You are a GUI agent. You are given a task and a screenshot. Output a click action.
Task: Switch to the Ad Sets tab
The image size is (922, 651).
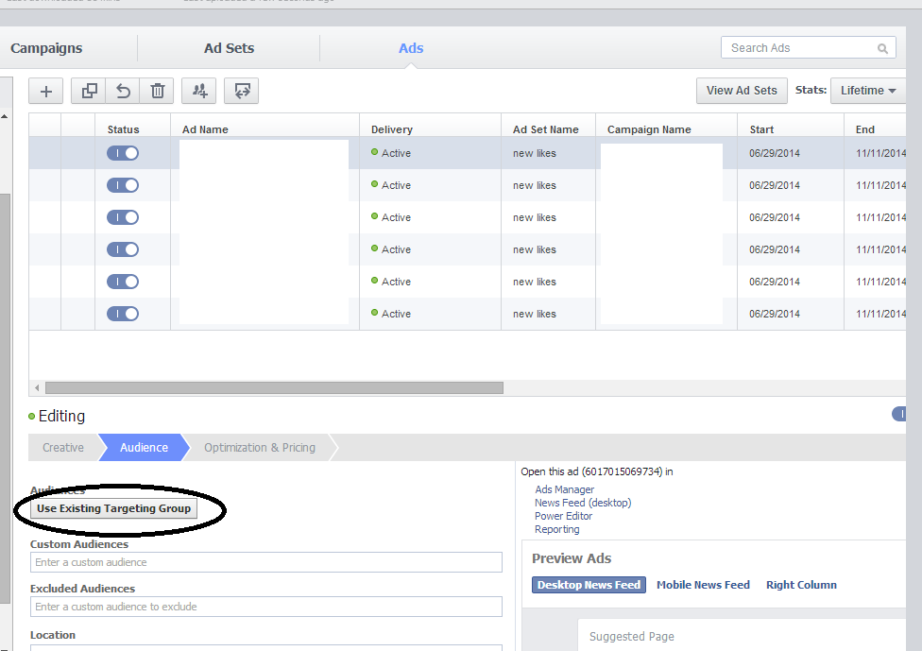(229, 48)
